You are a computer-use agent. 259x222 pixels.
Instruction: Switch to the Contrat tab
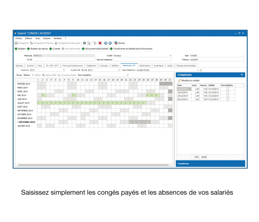click(30, 66)
